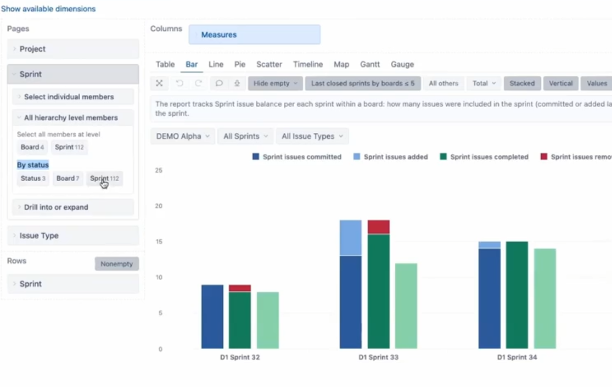Click the Measures columns box
The height and width of the screenshot is (387, 612).
(255, 35)
